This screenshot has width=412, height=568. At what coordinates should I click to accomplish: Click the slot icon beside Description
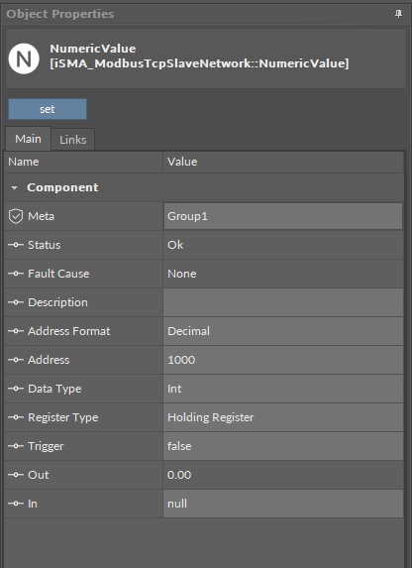(16, 302)
